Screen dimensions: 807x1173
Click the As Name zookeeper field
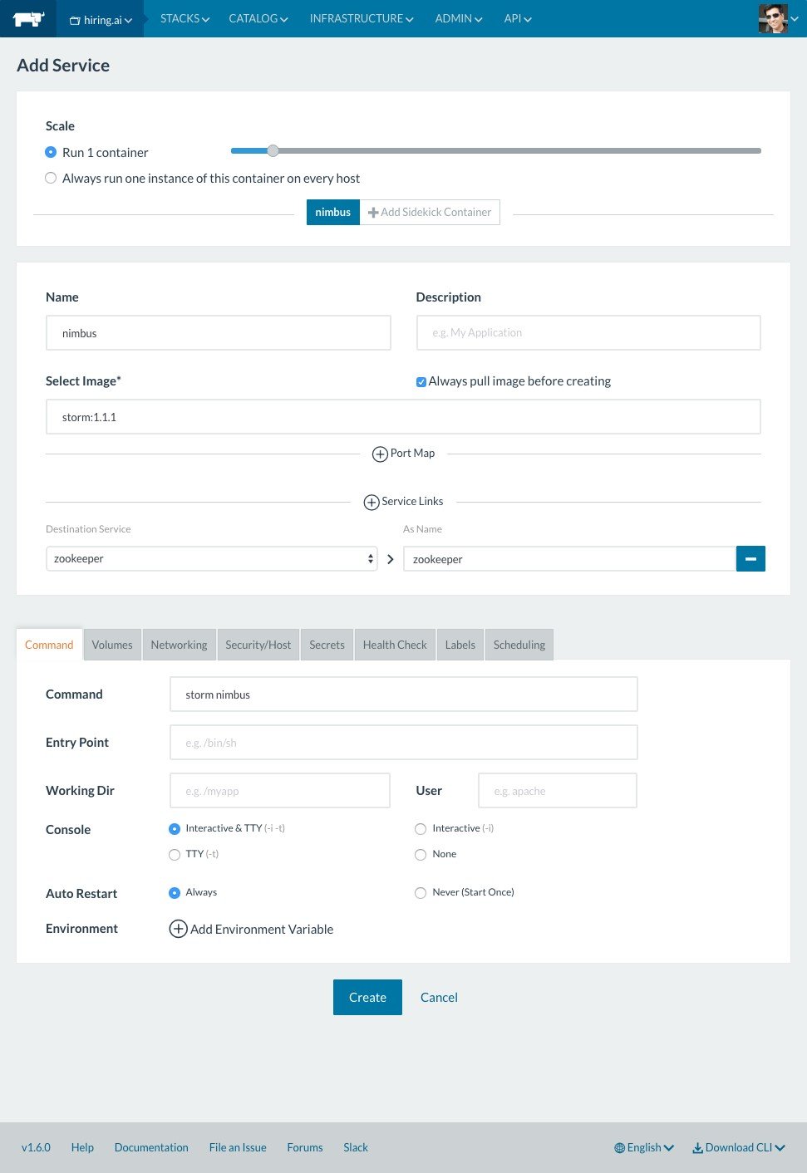[x=569, y=559]
